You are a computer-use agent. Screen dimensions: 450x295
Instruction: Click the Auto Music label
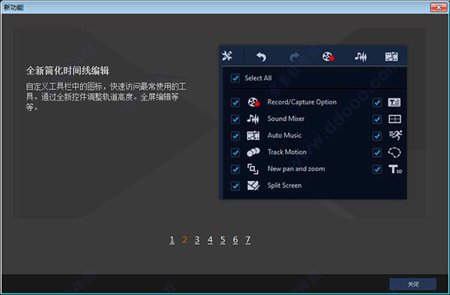pyautogui.click(x=284, y=135)
